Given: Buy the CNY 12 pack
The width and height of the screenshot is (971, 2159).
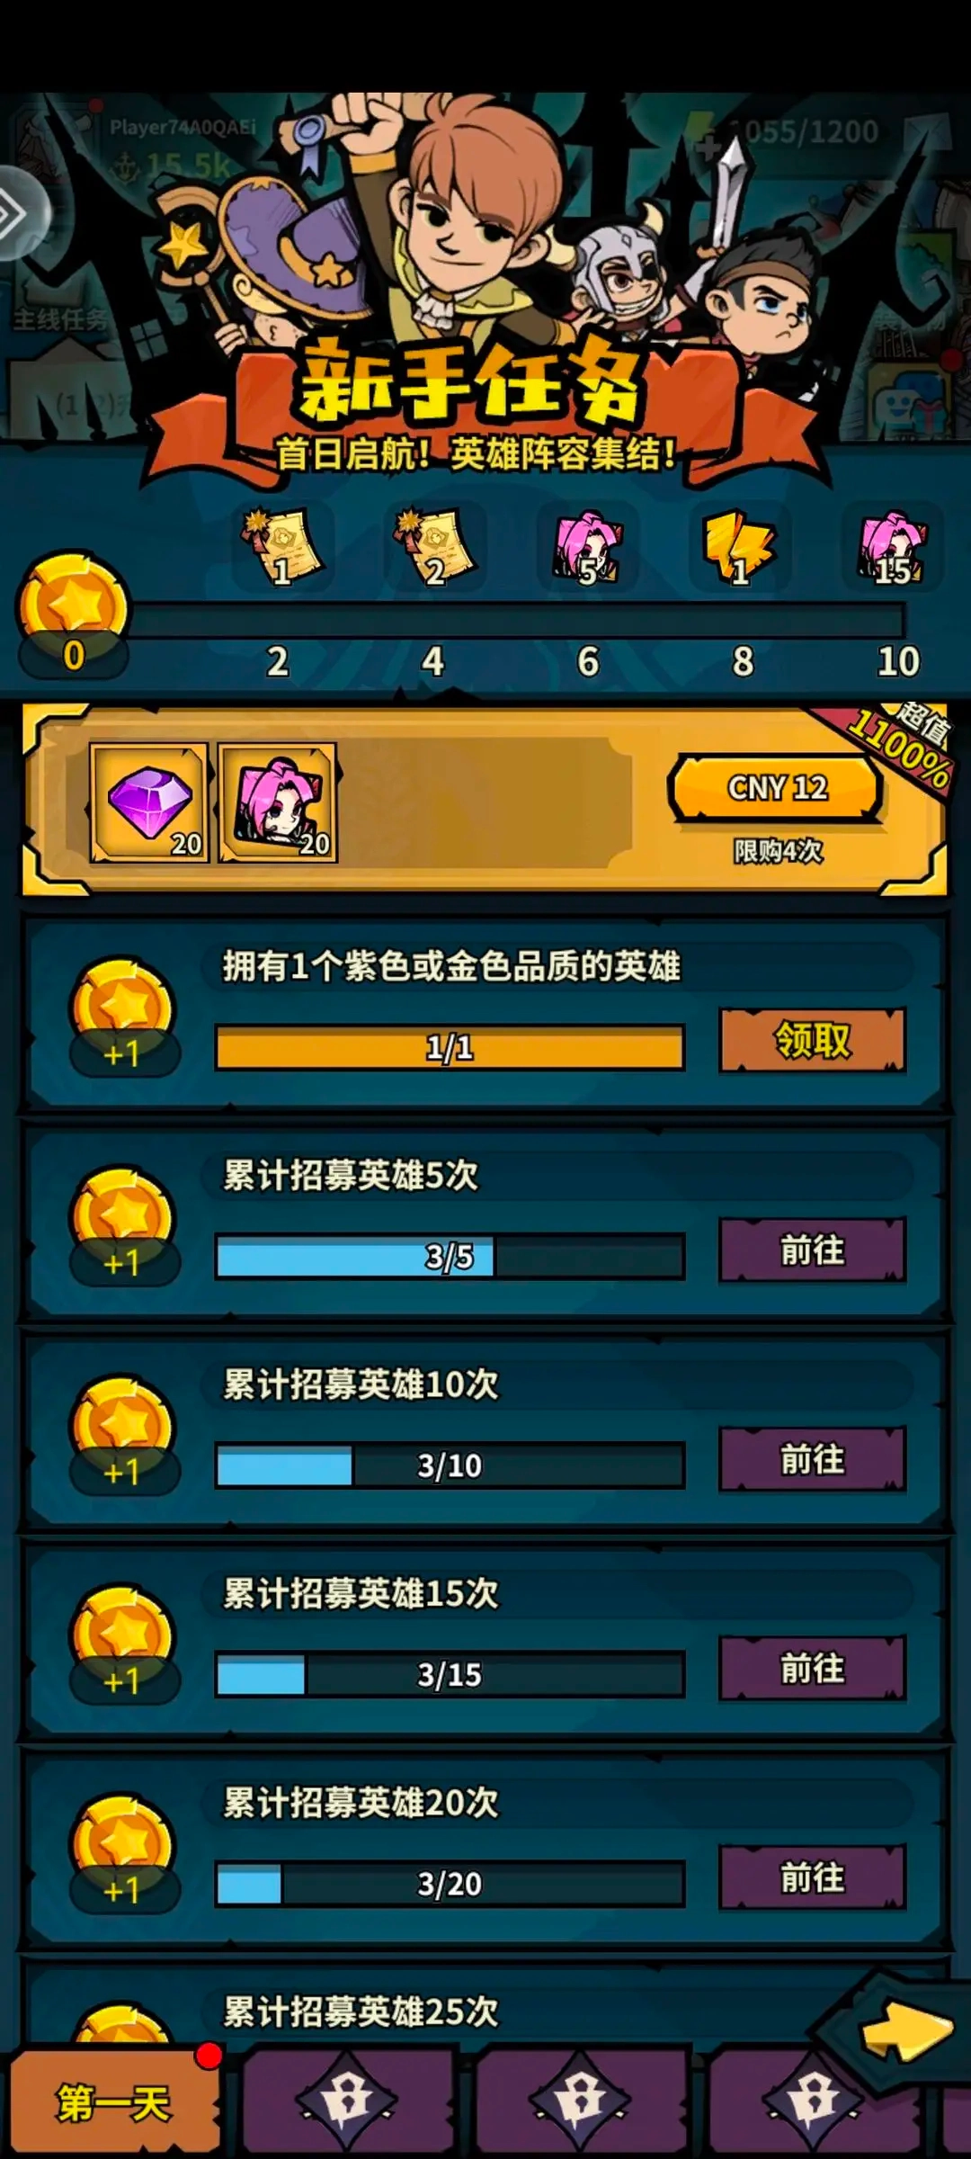Looking at the screenshot, I should [x=777, y=788].
